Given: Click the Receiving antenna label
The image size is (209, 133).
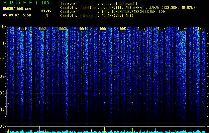Looking at the screenshot, I should 76,16.
